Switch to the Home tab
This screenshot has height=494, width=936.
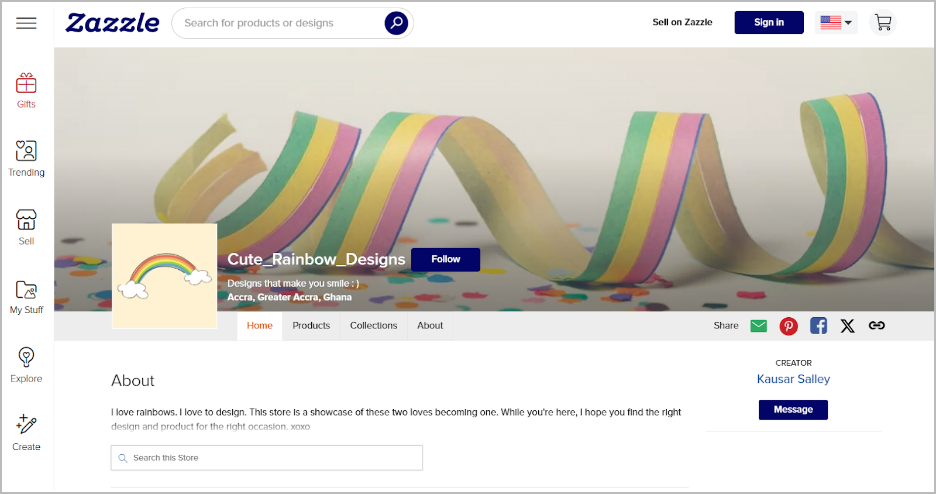[260, 326]
